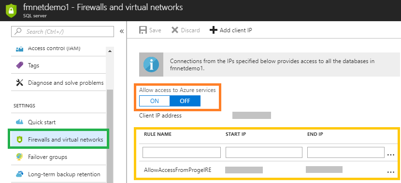Turn ON Allow access to Azure services
Screen dimensions: 401x183
point(155,101)
